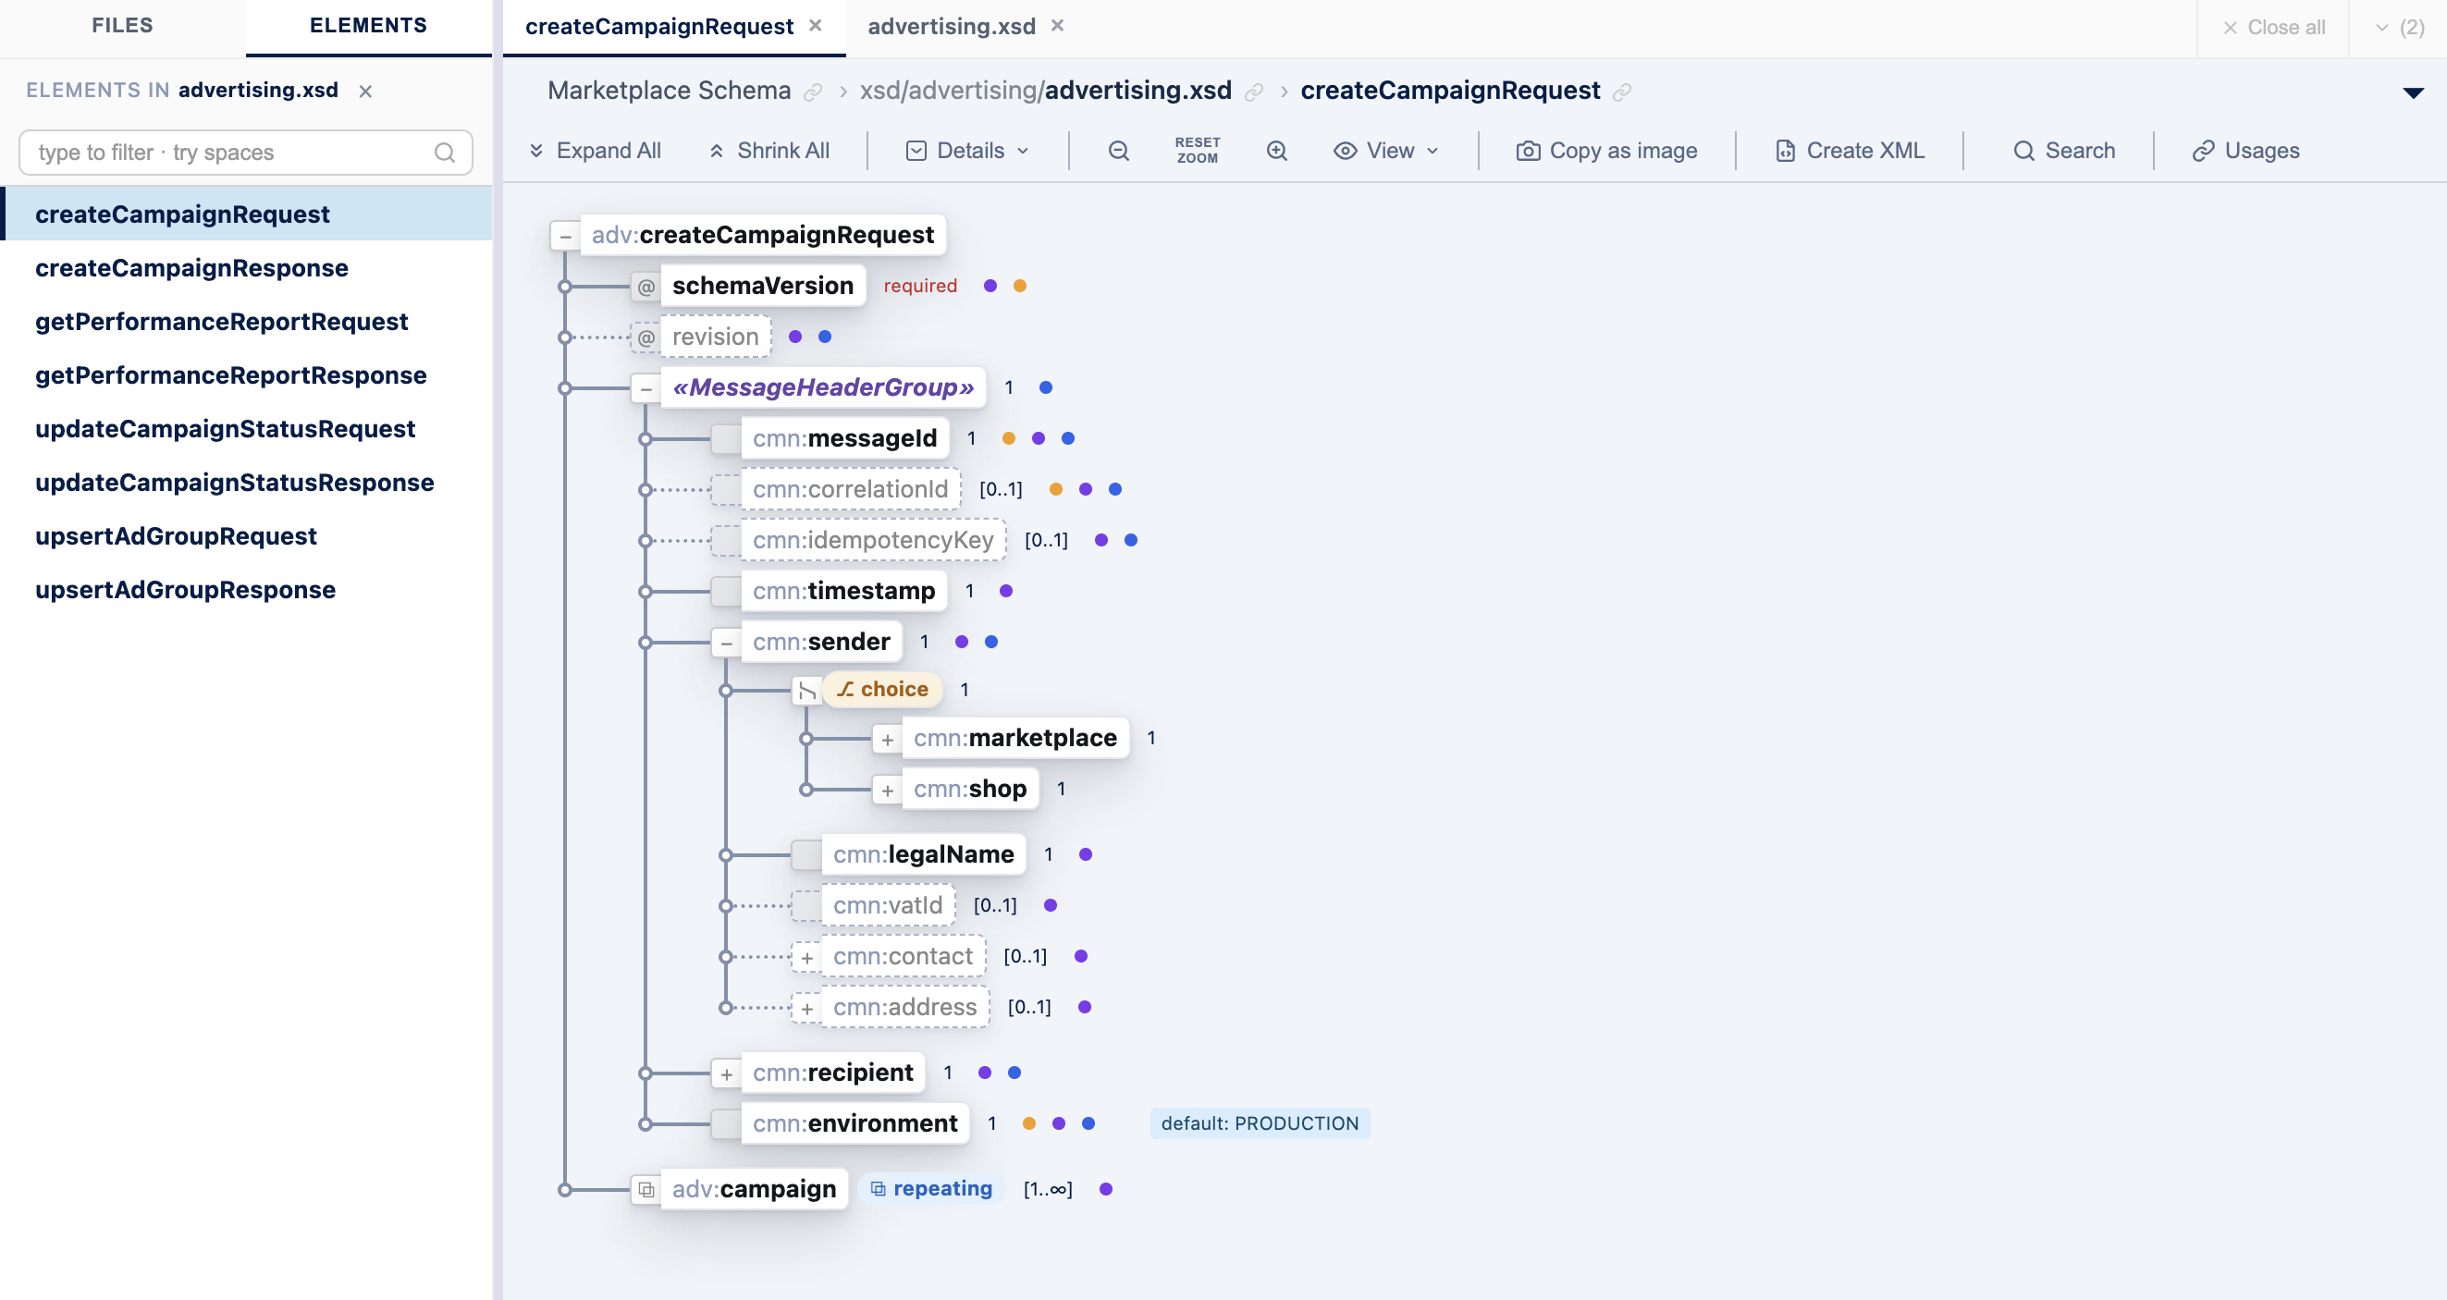Click the purple dot beside cmn:vatId
This screenshot has height=1300, width=2447.
coord(1051,905)
